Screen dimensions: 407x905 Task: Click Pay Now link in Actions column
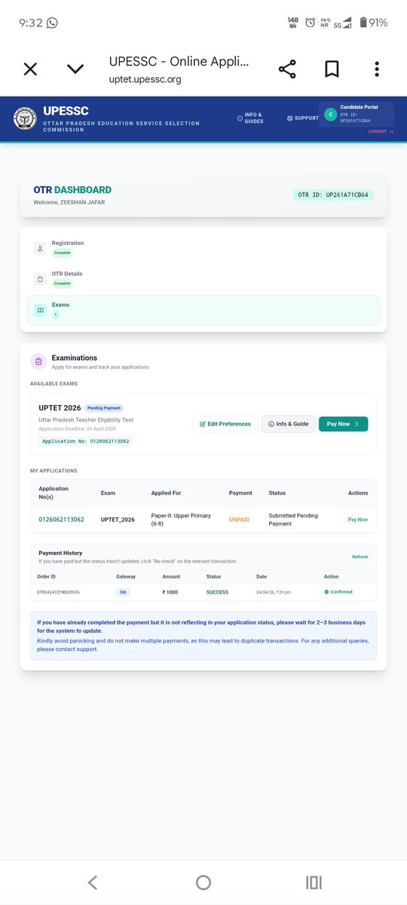(x=358, y=520)
